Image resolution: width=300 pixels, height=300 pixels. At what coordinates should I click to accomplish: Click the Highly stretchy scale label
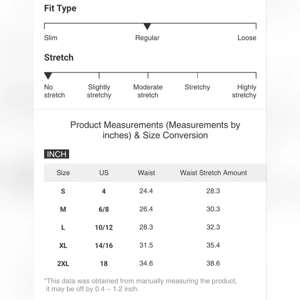click(x=244, y=91)
